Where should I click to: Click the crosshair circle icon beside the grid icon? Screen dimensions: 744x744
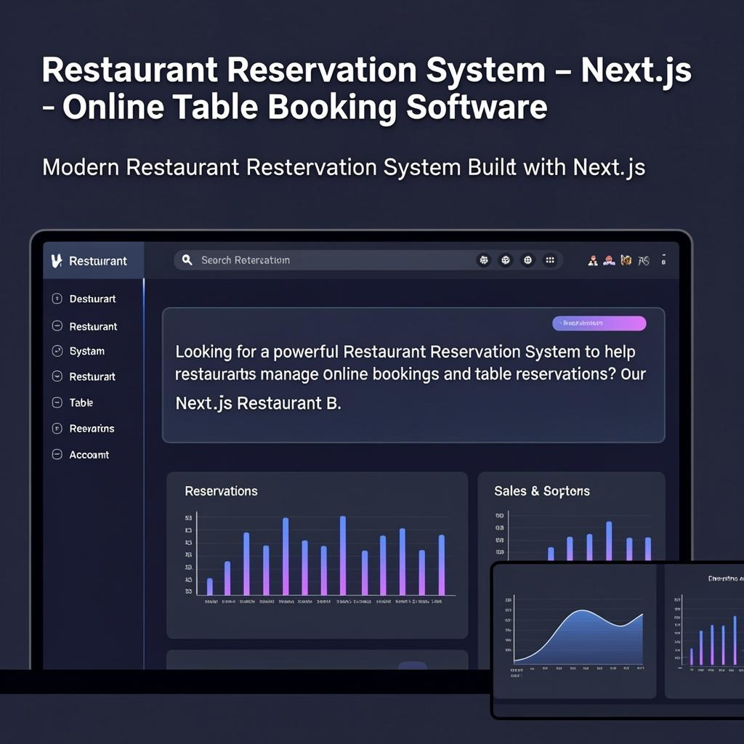click(527, 260)
